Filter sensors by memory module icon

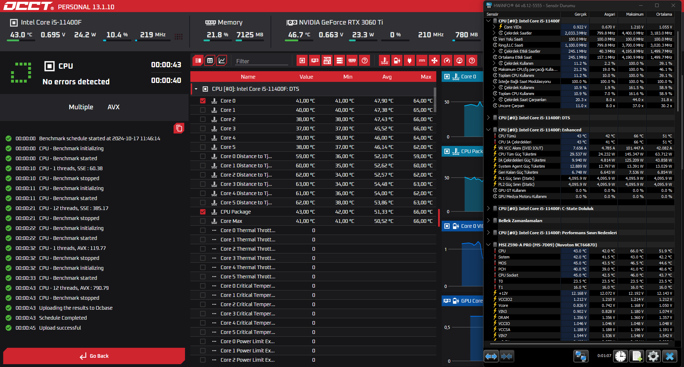click(x=352, y=61)
